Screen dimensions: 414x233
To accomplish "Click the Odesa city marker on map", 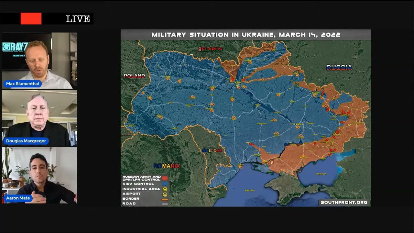I will (x=240, y=165).
